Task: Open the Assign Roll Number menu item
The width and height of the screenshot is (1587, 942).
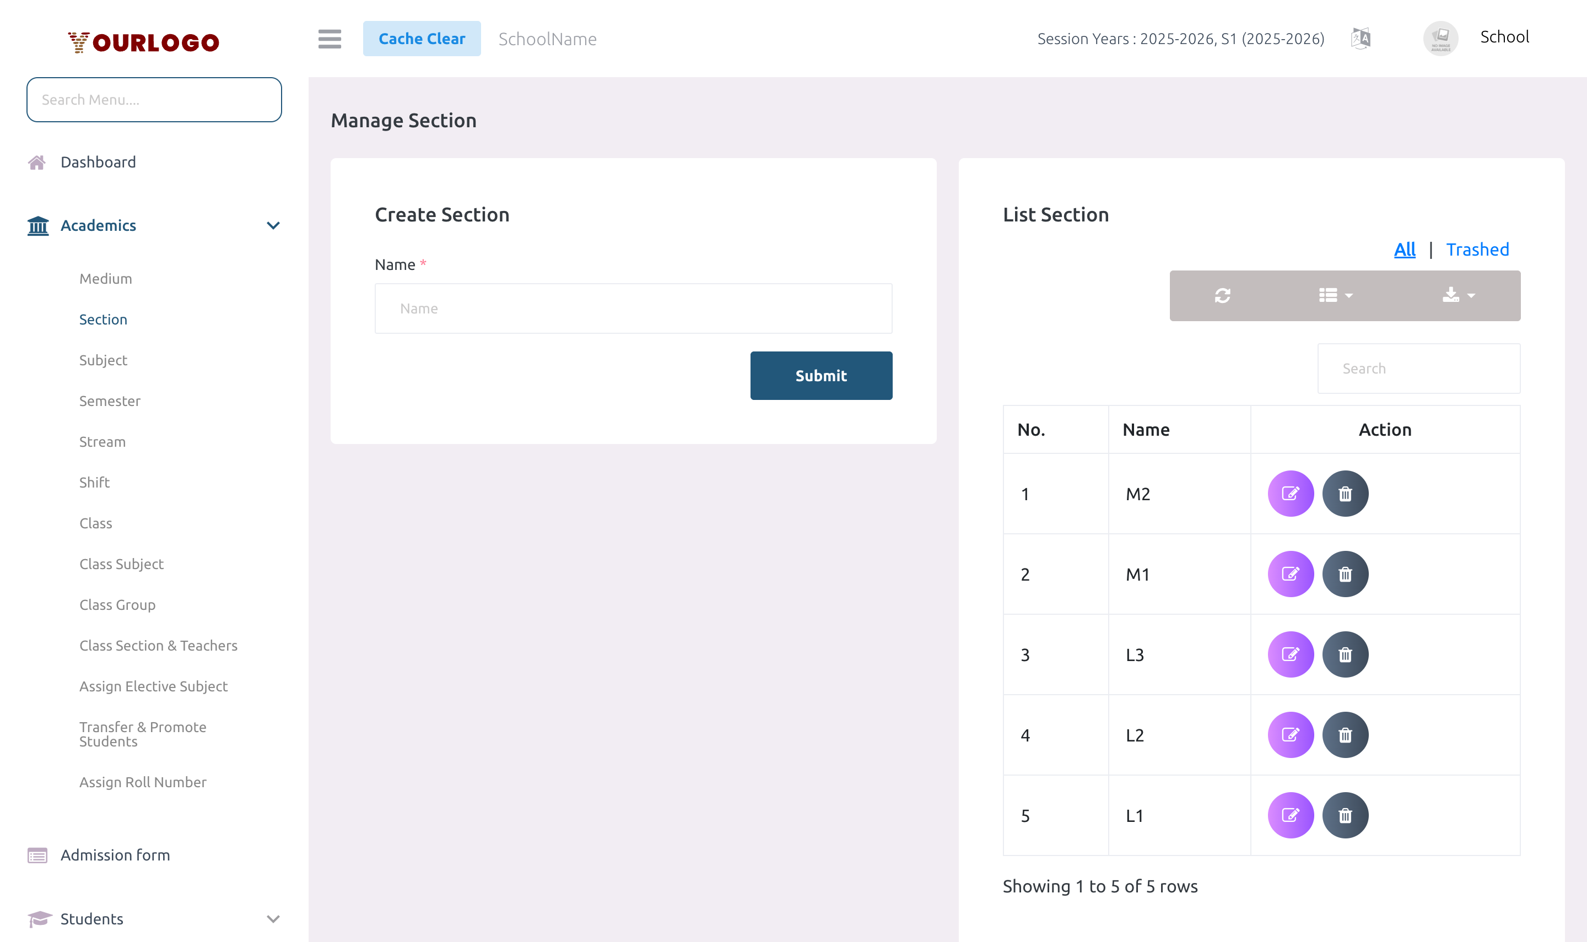Action: [x=143, y=781]
